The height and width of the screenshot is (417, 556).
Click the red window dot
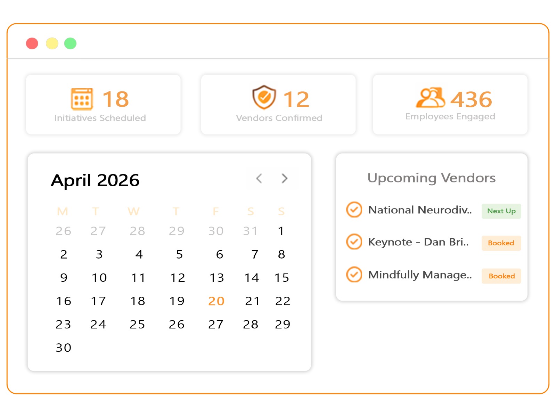tap(32, 43)
